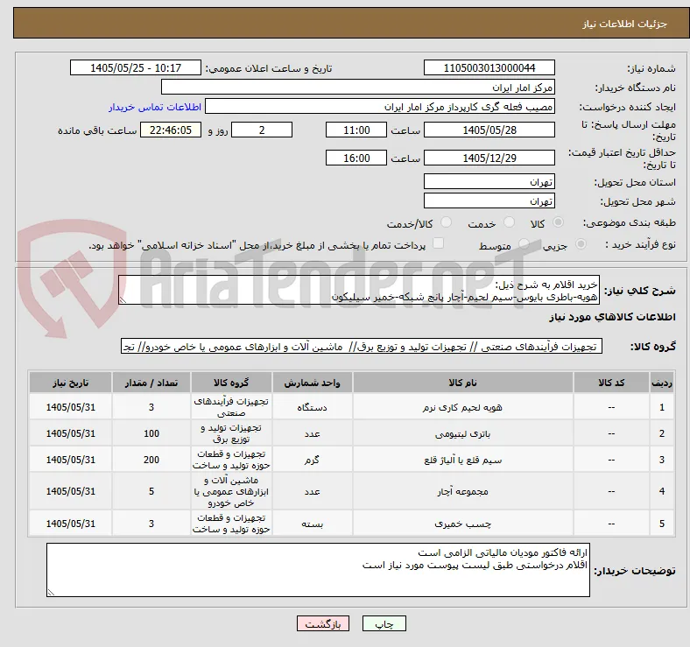Click the delivery province field تهران
Screen dimensions: 690x647
pyautogui.click(x=489, y=181)
